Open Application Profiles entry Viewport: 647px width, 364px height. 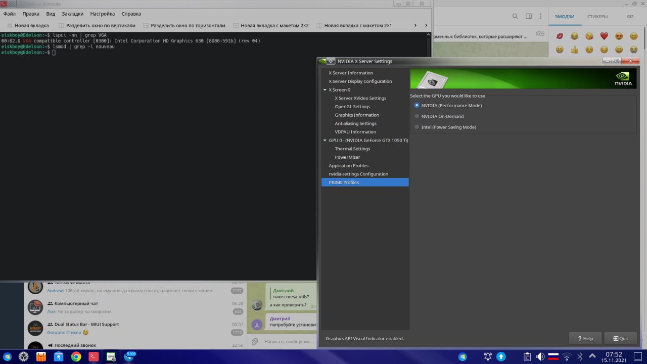[348, 166]
